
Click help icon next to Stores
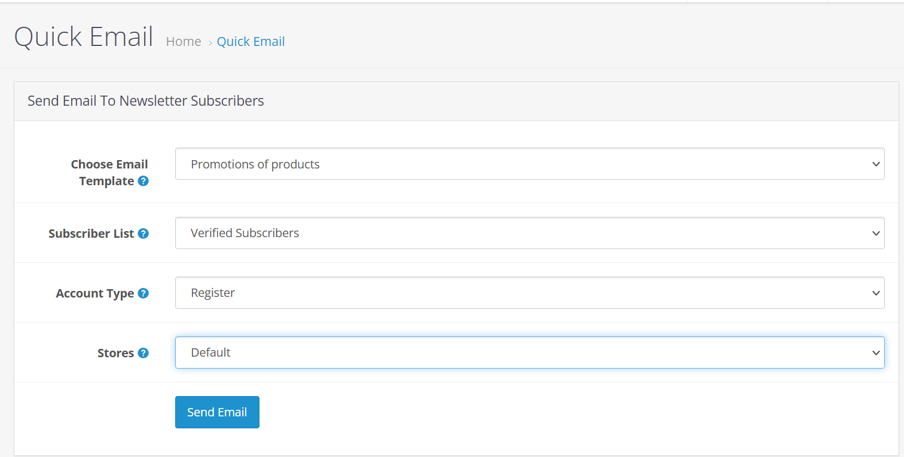[x=143, y=353]
